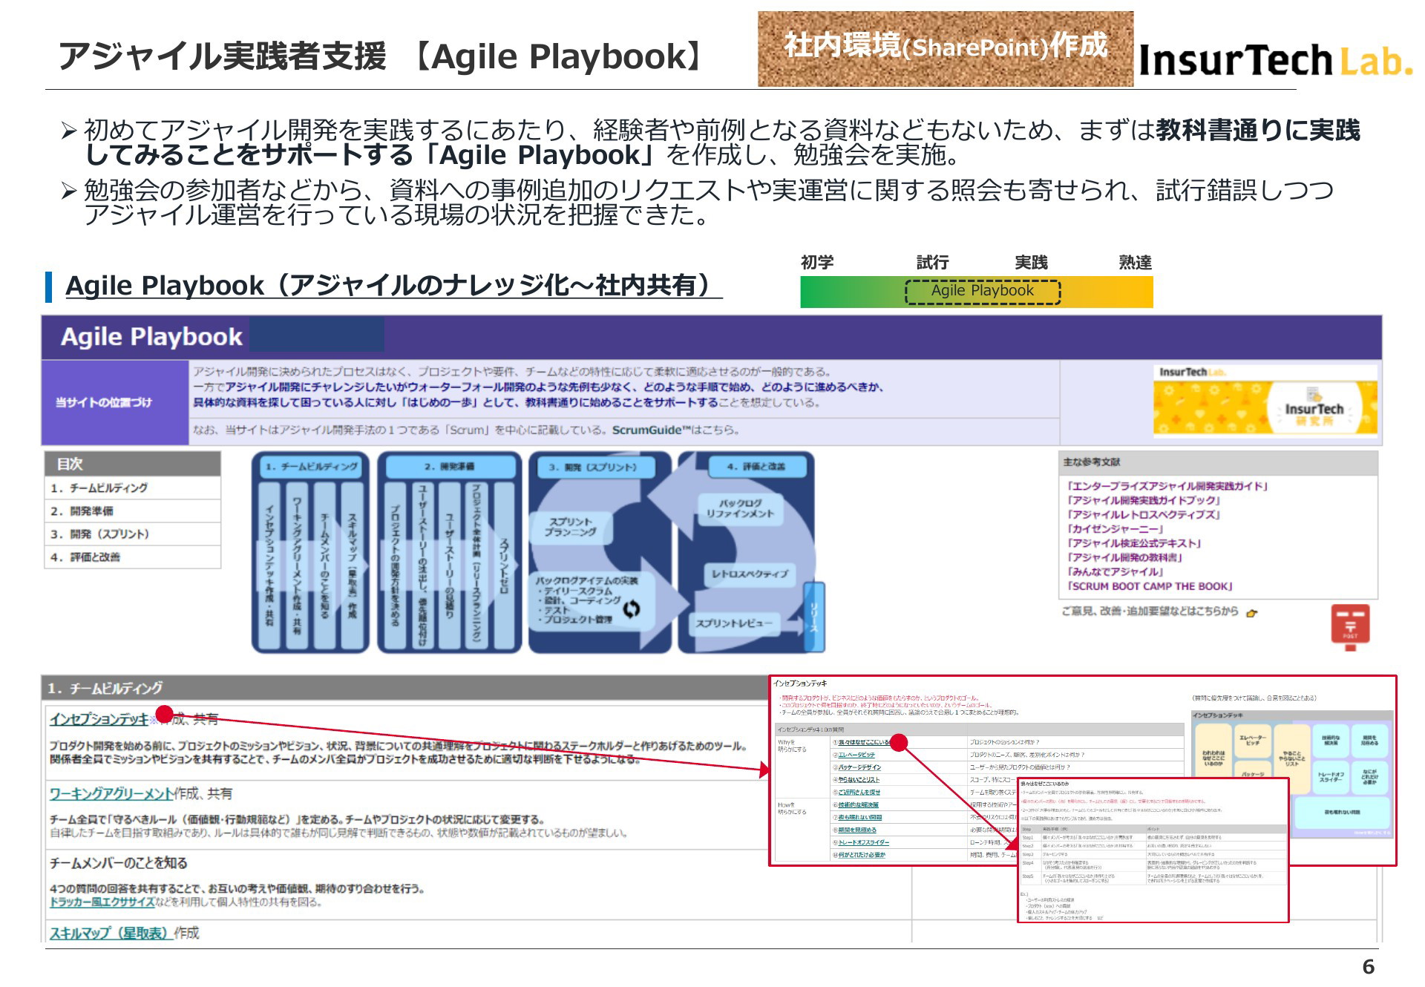Click the vertical チームメンバーのことを知る column
The image size is (1425, 987).
tap(324, 565)
